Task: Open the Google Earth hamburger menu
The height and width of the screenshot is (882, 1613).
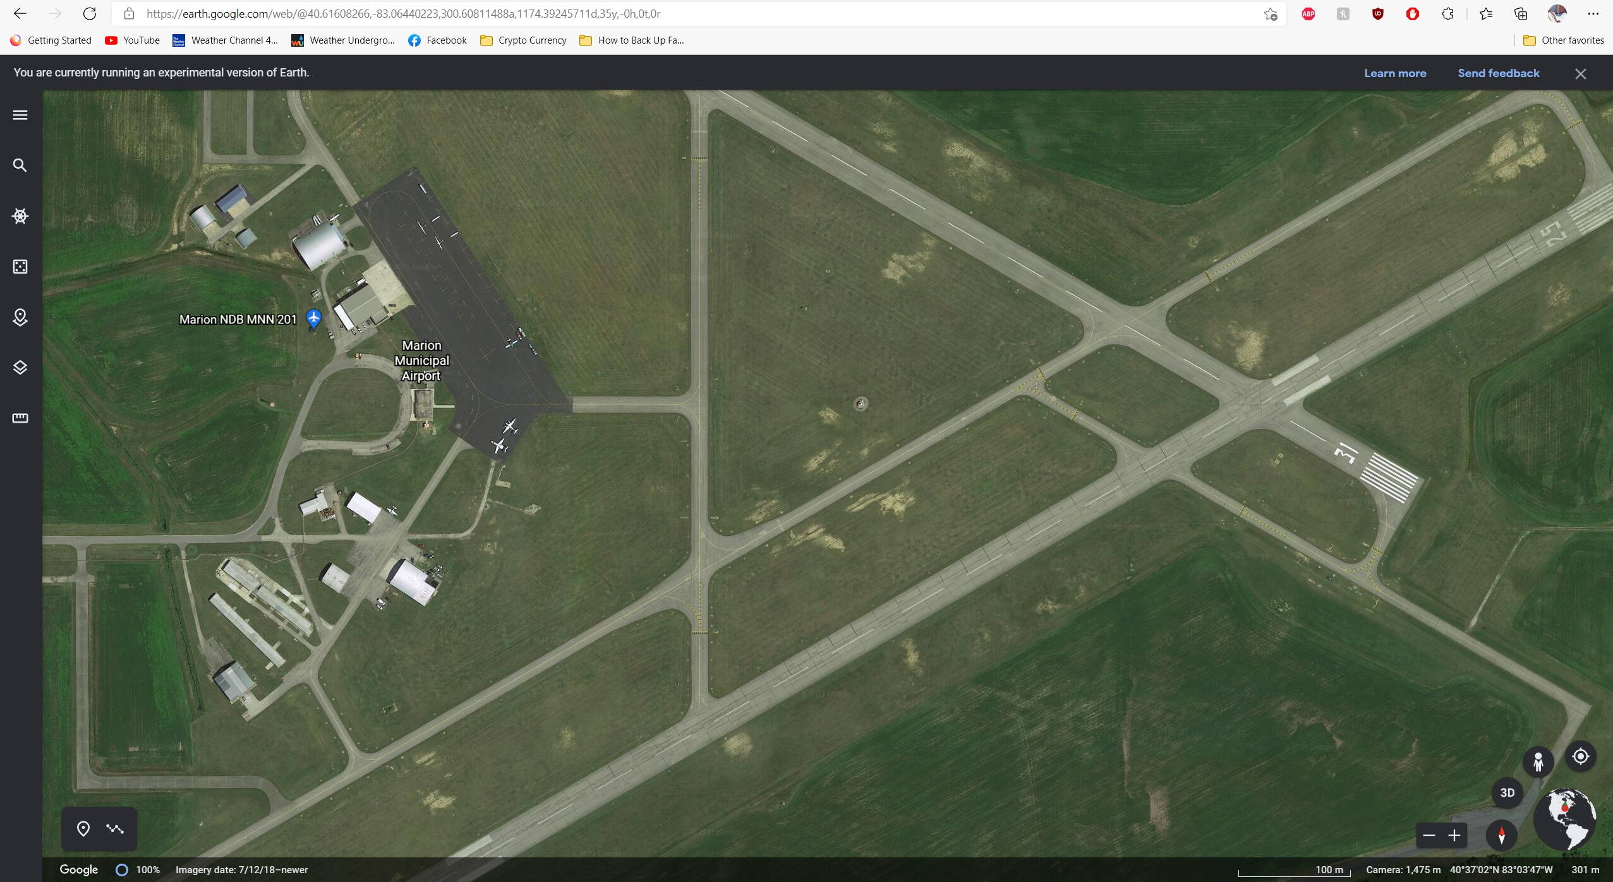Action: pos(20,115)
